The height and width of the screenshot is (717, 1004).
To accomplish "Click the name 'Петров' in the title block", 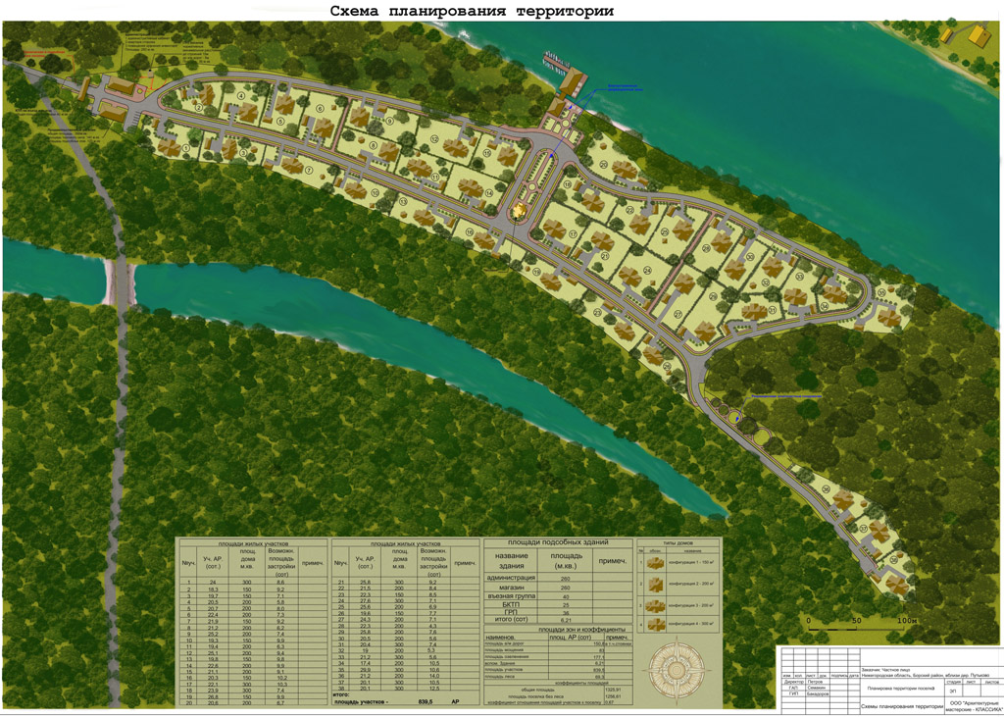I will click(x=815, y=683).
